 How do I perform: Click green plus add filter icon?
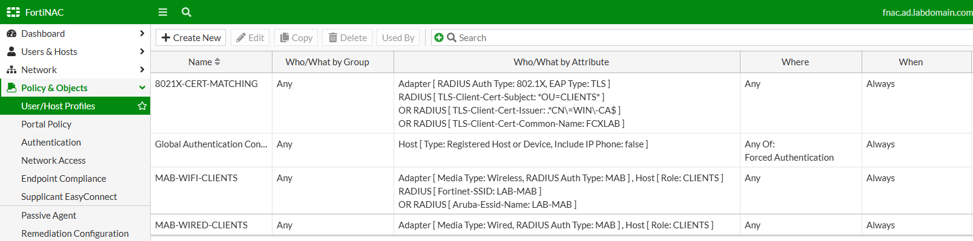point(439,37)
